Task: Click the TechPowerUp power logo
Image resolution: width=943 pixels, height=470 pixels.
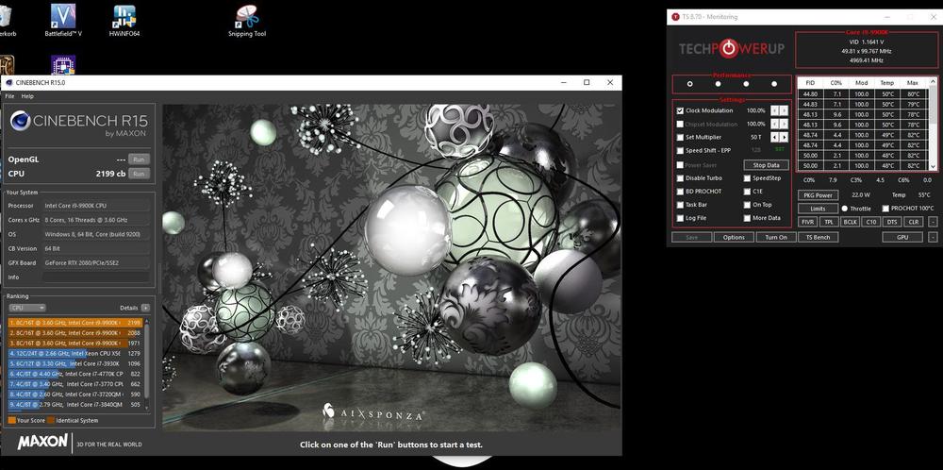Action: [x=729, y=49]
